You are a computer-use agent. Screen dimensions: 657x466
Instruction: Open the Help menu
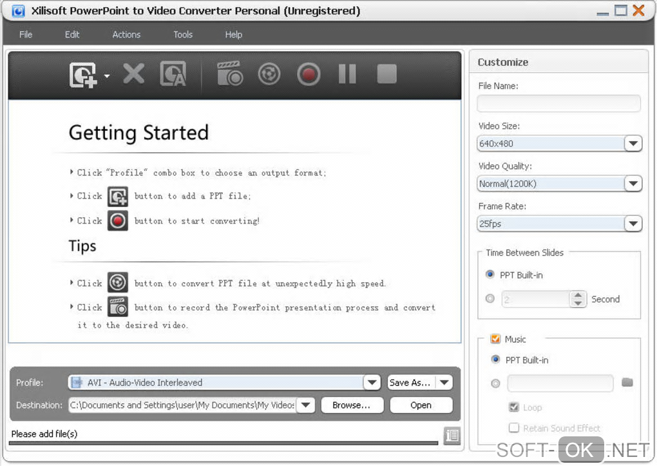(233, 34)
